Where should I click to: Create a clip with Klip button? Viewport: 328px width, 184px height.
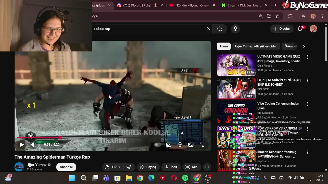coord(192,167)
